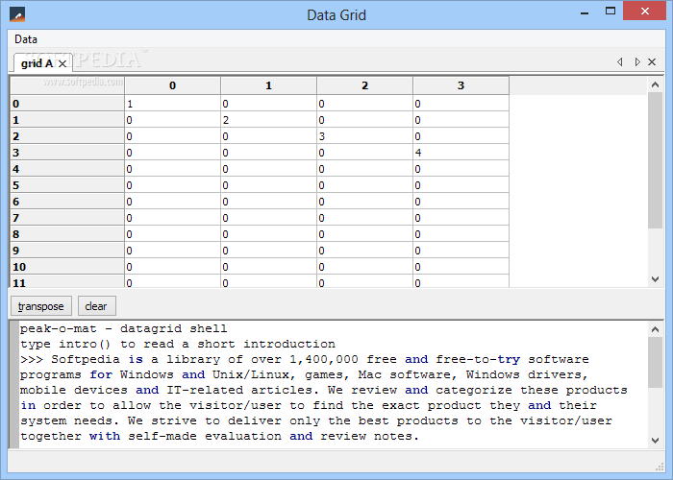Select row 8 cell in column 2
The width and height of the screenshot is (673, 480).
(x=364, y=234)
